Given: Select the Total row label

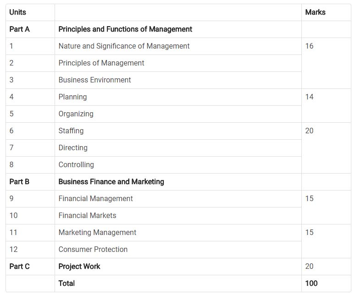Looking at the screenshot, I should pos(67,284).
